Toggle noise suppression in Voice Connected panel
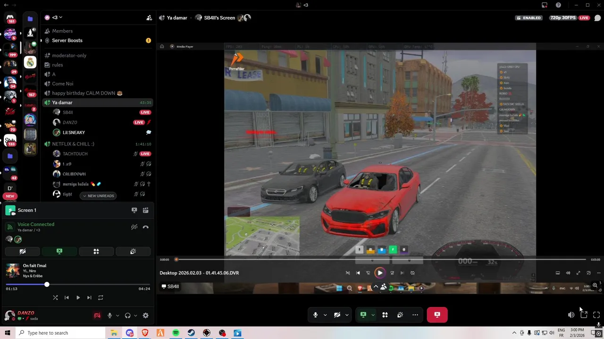The width and height of the screenshot is (604, 339). (x=134, y=227)
